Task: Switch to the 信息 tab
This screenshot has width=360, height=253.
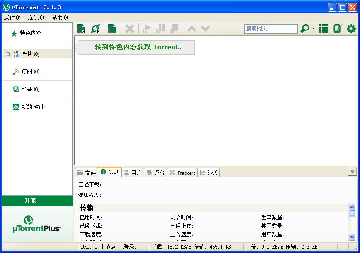Action: (109, 172)
